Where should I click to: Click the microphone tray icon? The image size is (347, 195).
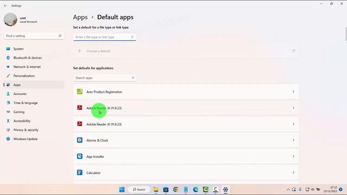[x=300, y=190]
